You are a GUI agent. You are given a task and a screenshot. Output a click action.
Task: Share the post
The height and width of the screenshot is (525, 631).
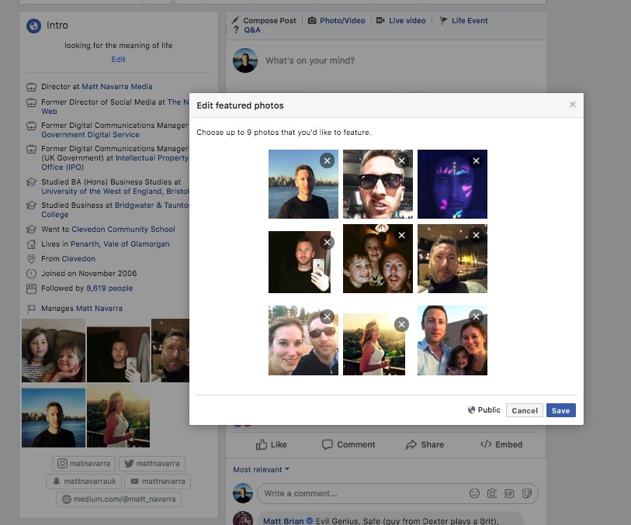[x=425, y=444]
